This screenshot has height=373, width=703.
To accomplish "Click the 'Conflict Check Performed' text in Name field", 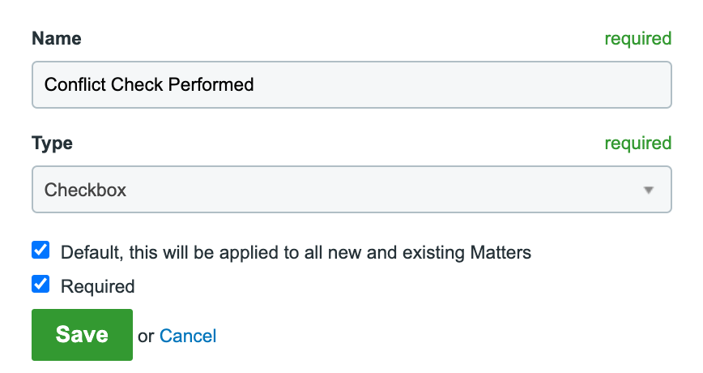I will click(149, 84).
